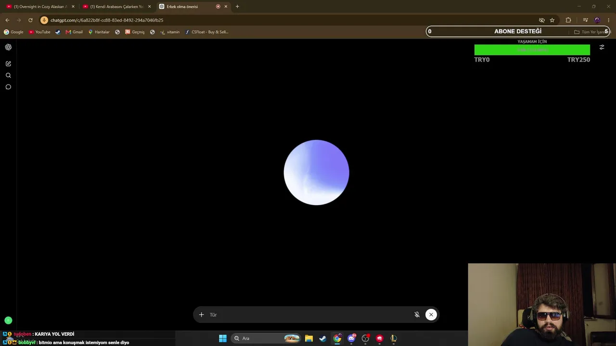Open the chats bubble icon in sidebar
The image size is (616, 346).
click(8, 87)
